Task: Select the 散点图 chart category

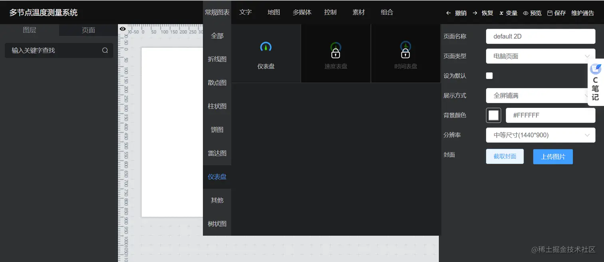Action: tap(217, 83)
